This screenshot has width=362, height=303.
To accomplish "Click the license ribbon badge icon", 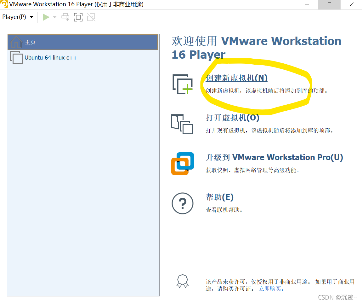I will click(183, 281).
